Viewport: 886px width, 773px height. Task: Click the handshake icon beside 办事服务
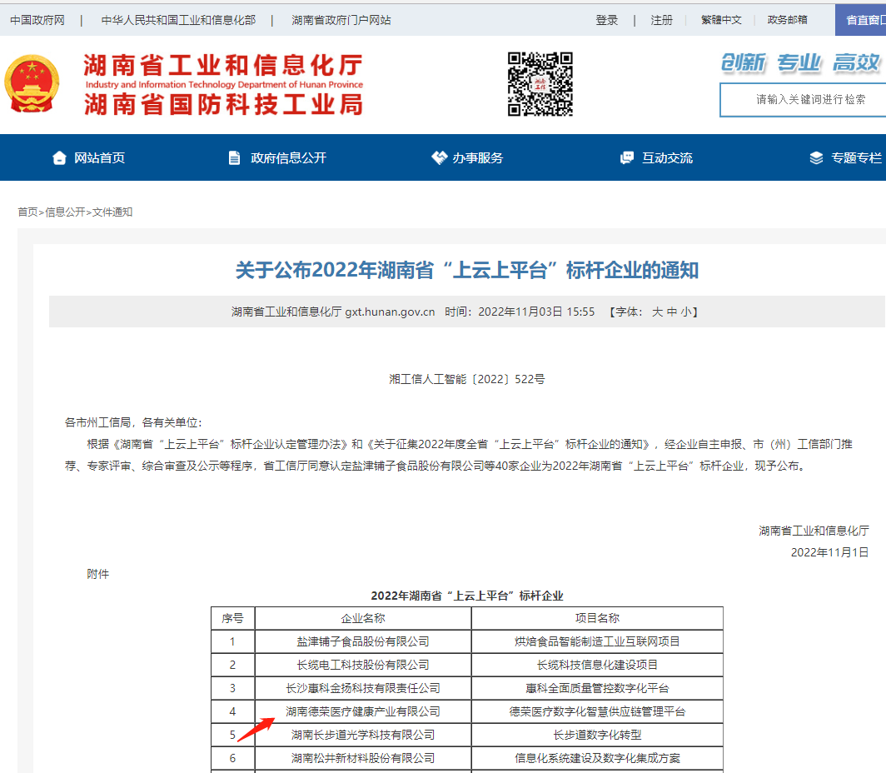coord(439,158)
